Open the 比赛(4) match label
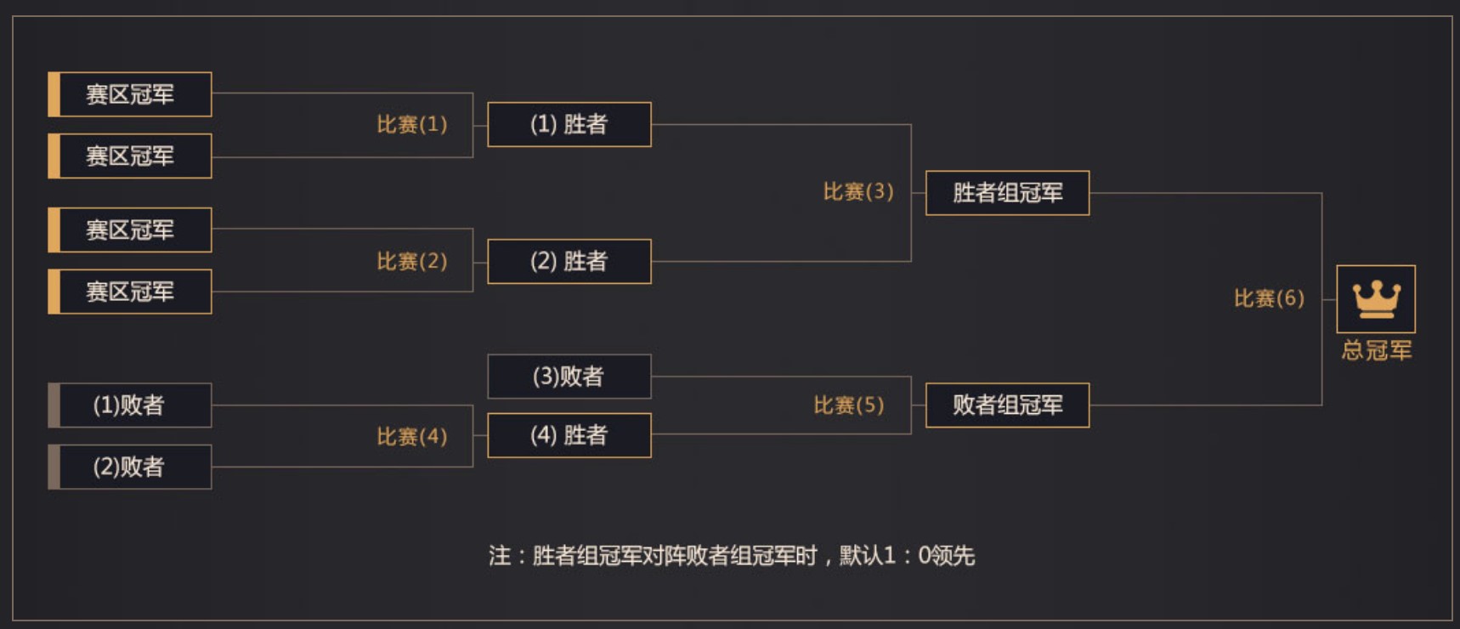 point(411,437)
